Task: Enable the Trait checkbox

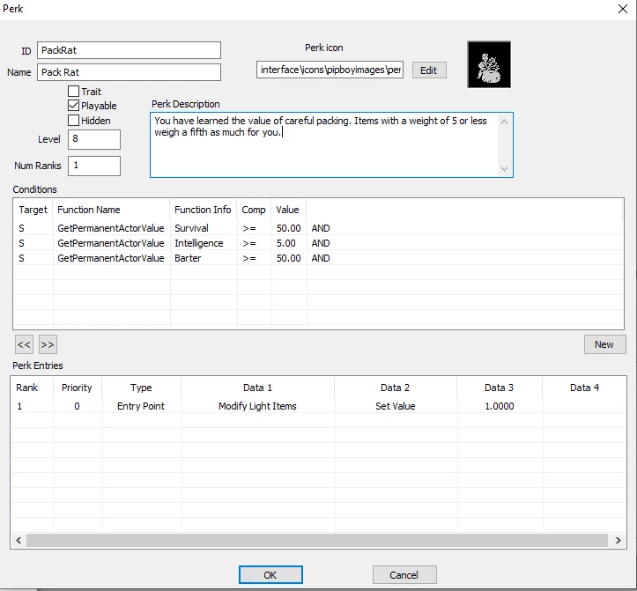Action: [x=73, y=91]
